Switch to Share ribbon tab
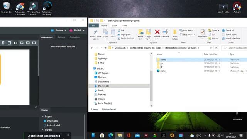 pyautogui.click(x=115, y=25)
